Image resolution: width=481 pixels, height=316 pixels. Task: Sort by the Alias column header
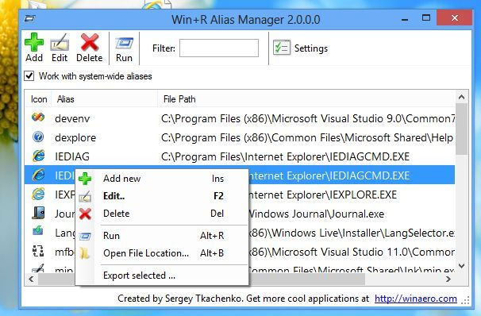[x=104, y=99]
